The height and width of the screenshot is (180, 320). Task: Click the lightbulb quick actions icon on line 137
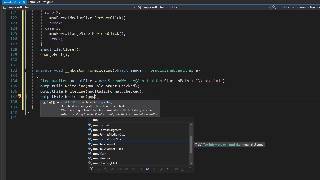click(19, 96)
